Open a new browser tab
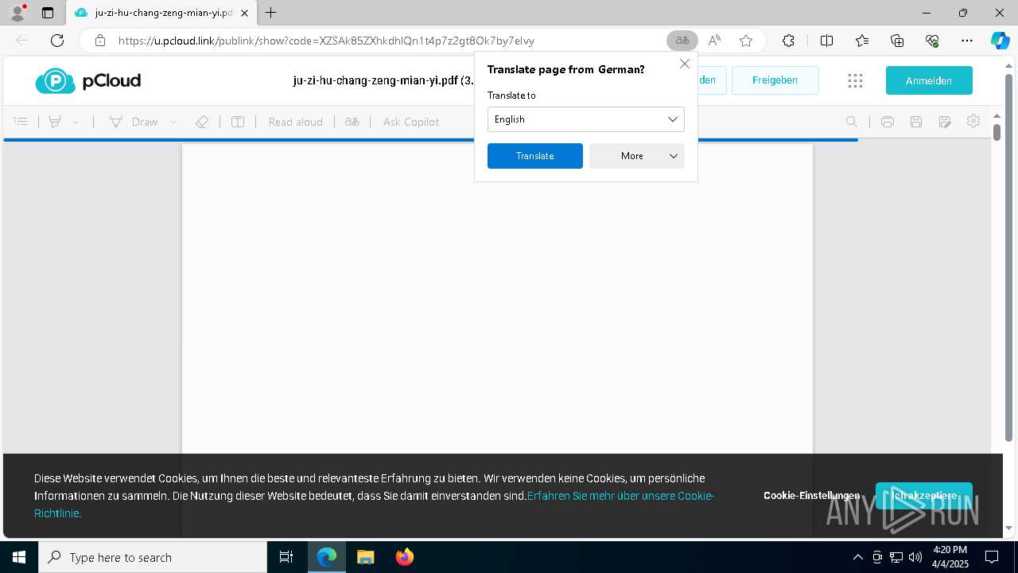Screen dimensions: 1018x573 [271, 13]
